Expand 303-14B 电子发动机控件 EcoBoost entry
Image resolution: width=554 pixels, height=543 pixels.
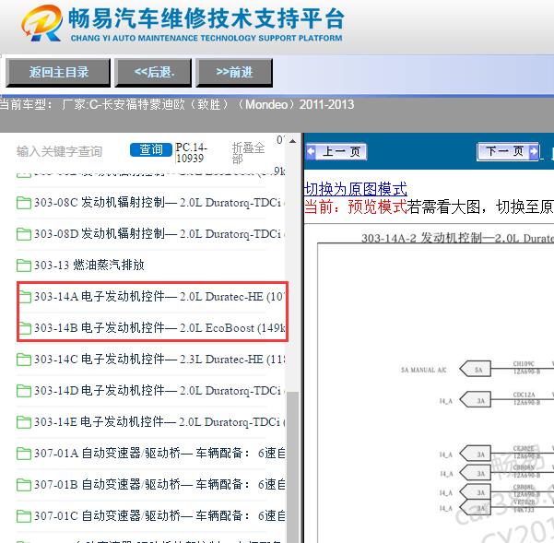159,328
